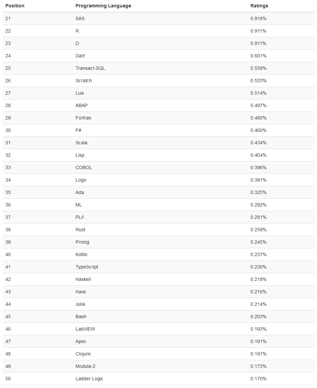Select position number 50 cell
The width and height of the screenshot is (317, 388).
(8, 379)
